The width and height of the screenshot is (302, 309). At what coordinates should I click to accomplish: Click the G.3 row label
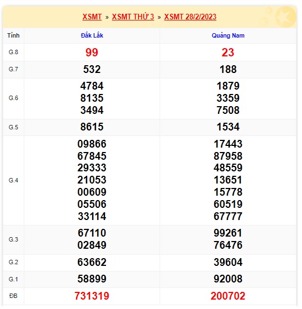[13, 239]
